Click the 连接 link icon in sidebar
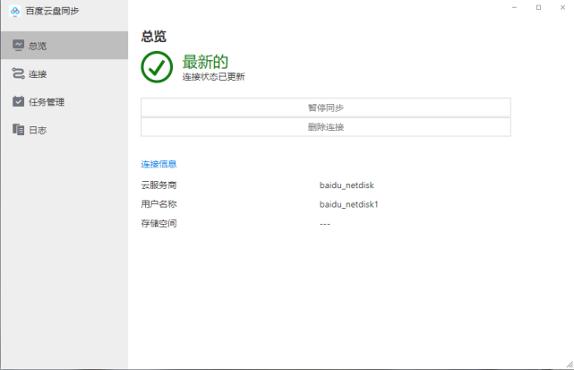 [18, 73]
